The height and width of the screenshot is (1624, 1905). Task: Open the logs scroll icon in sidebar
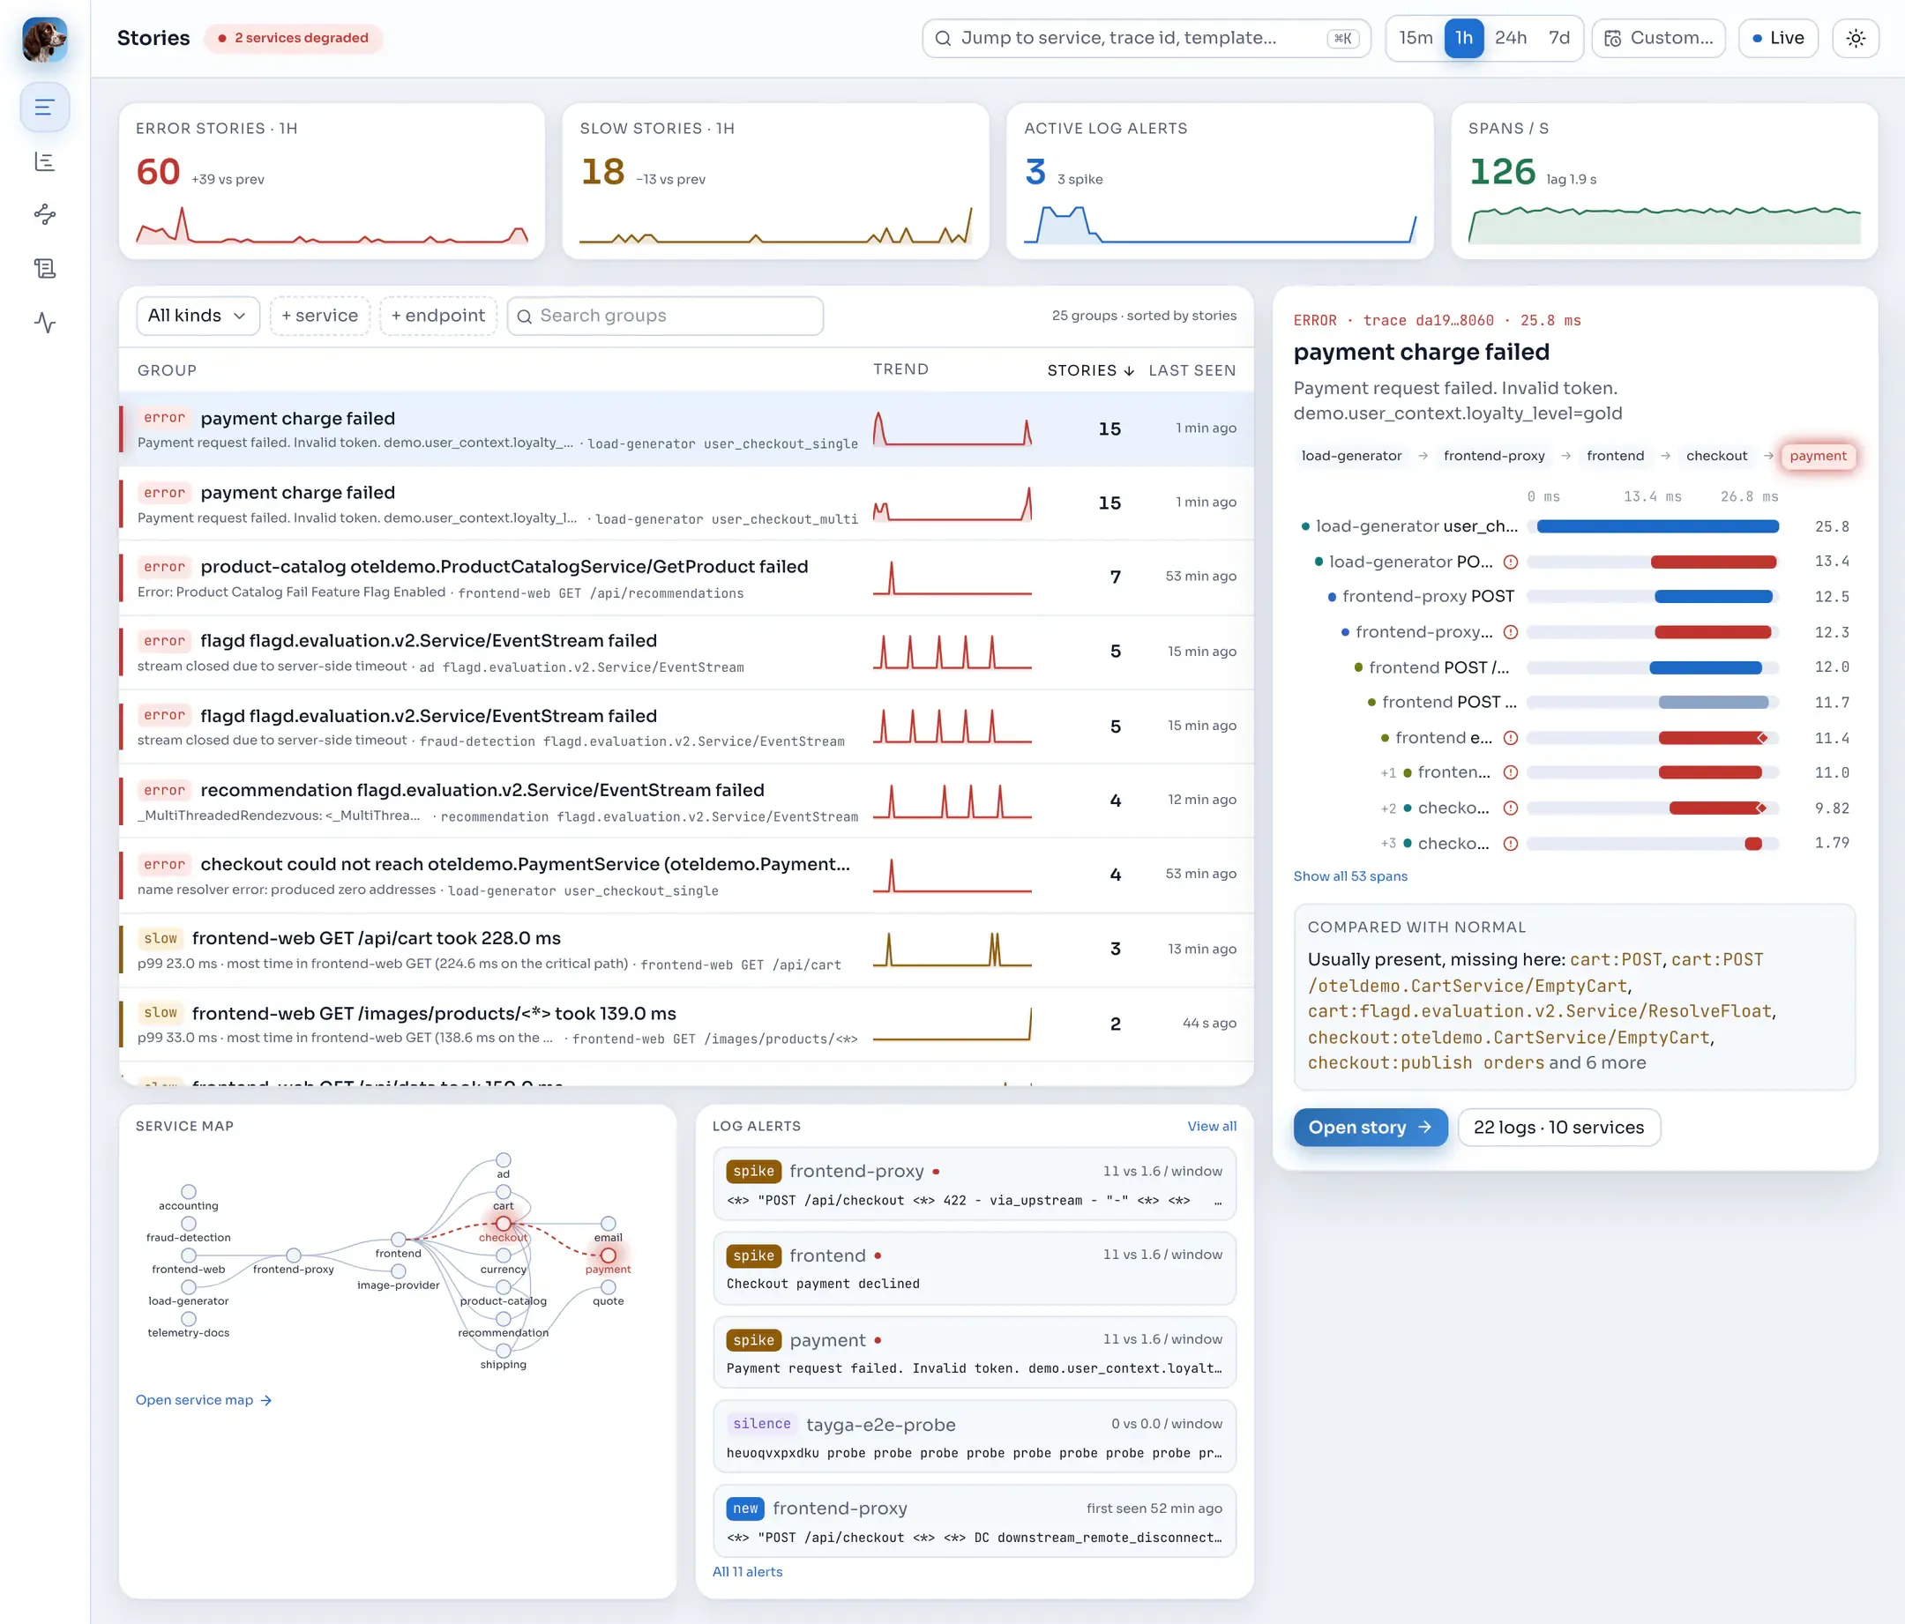[44, 268]
